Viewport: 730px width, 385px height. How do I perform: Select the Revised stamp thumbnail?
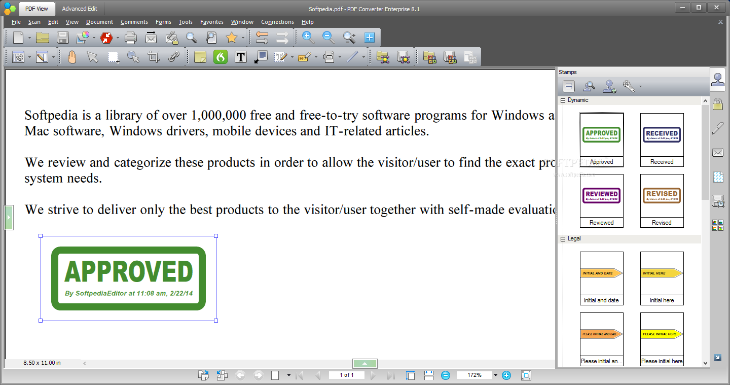(662, 200)
